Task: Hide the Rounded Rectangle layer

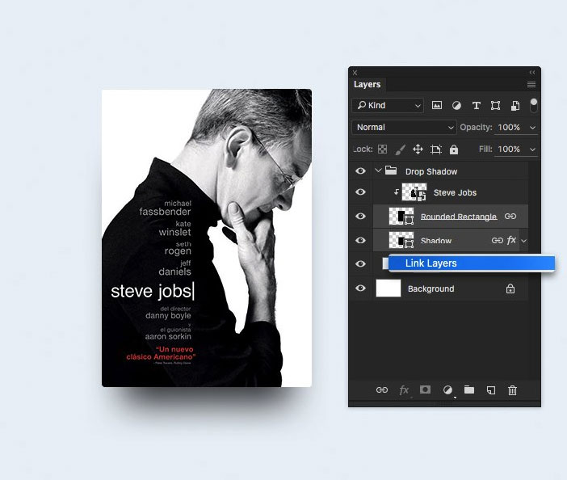Action: pyautogui.click(x=360, y=216)
